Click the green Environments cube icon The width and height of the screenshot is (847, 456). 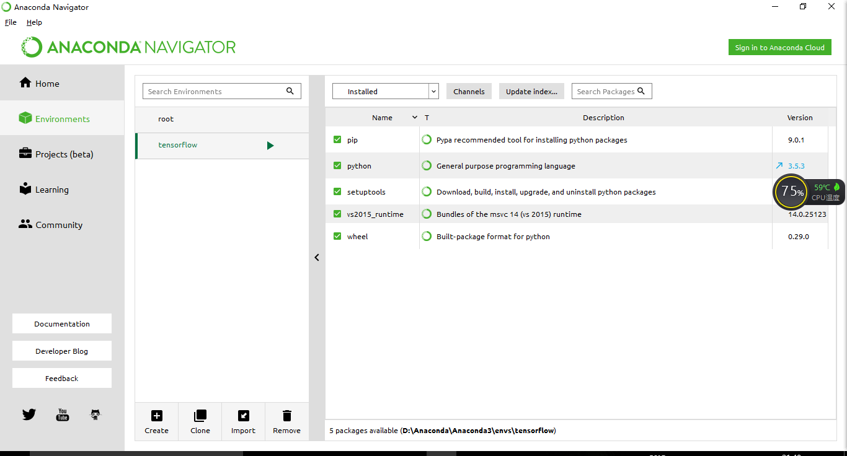(25, 118)
